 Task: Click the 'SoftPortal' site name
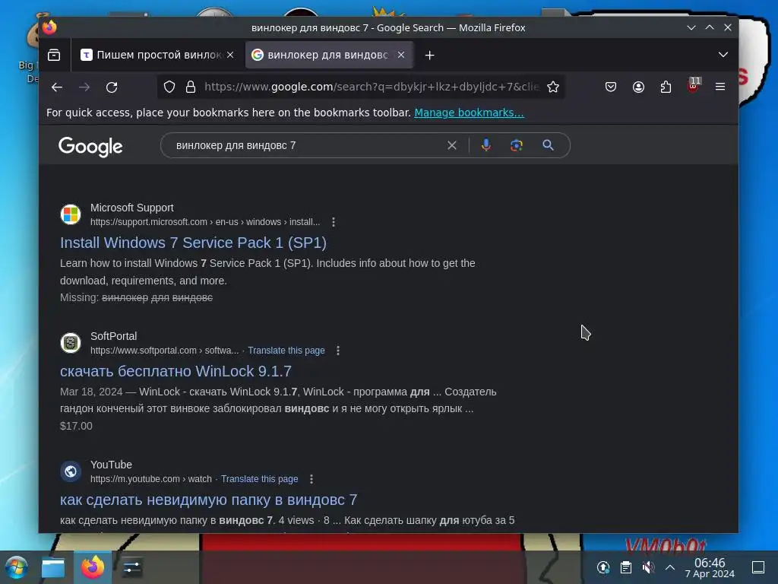pos(114,336)
